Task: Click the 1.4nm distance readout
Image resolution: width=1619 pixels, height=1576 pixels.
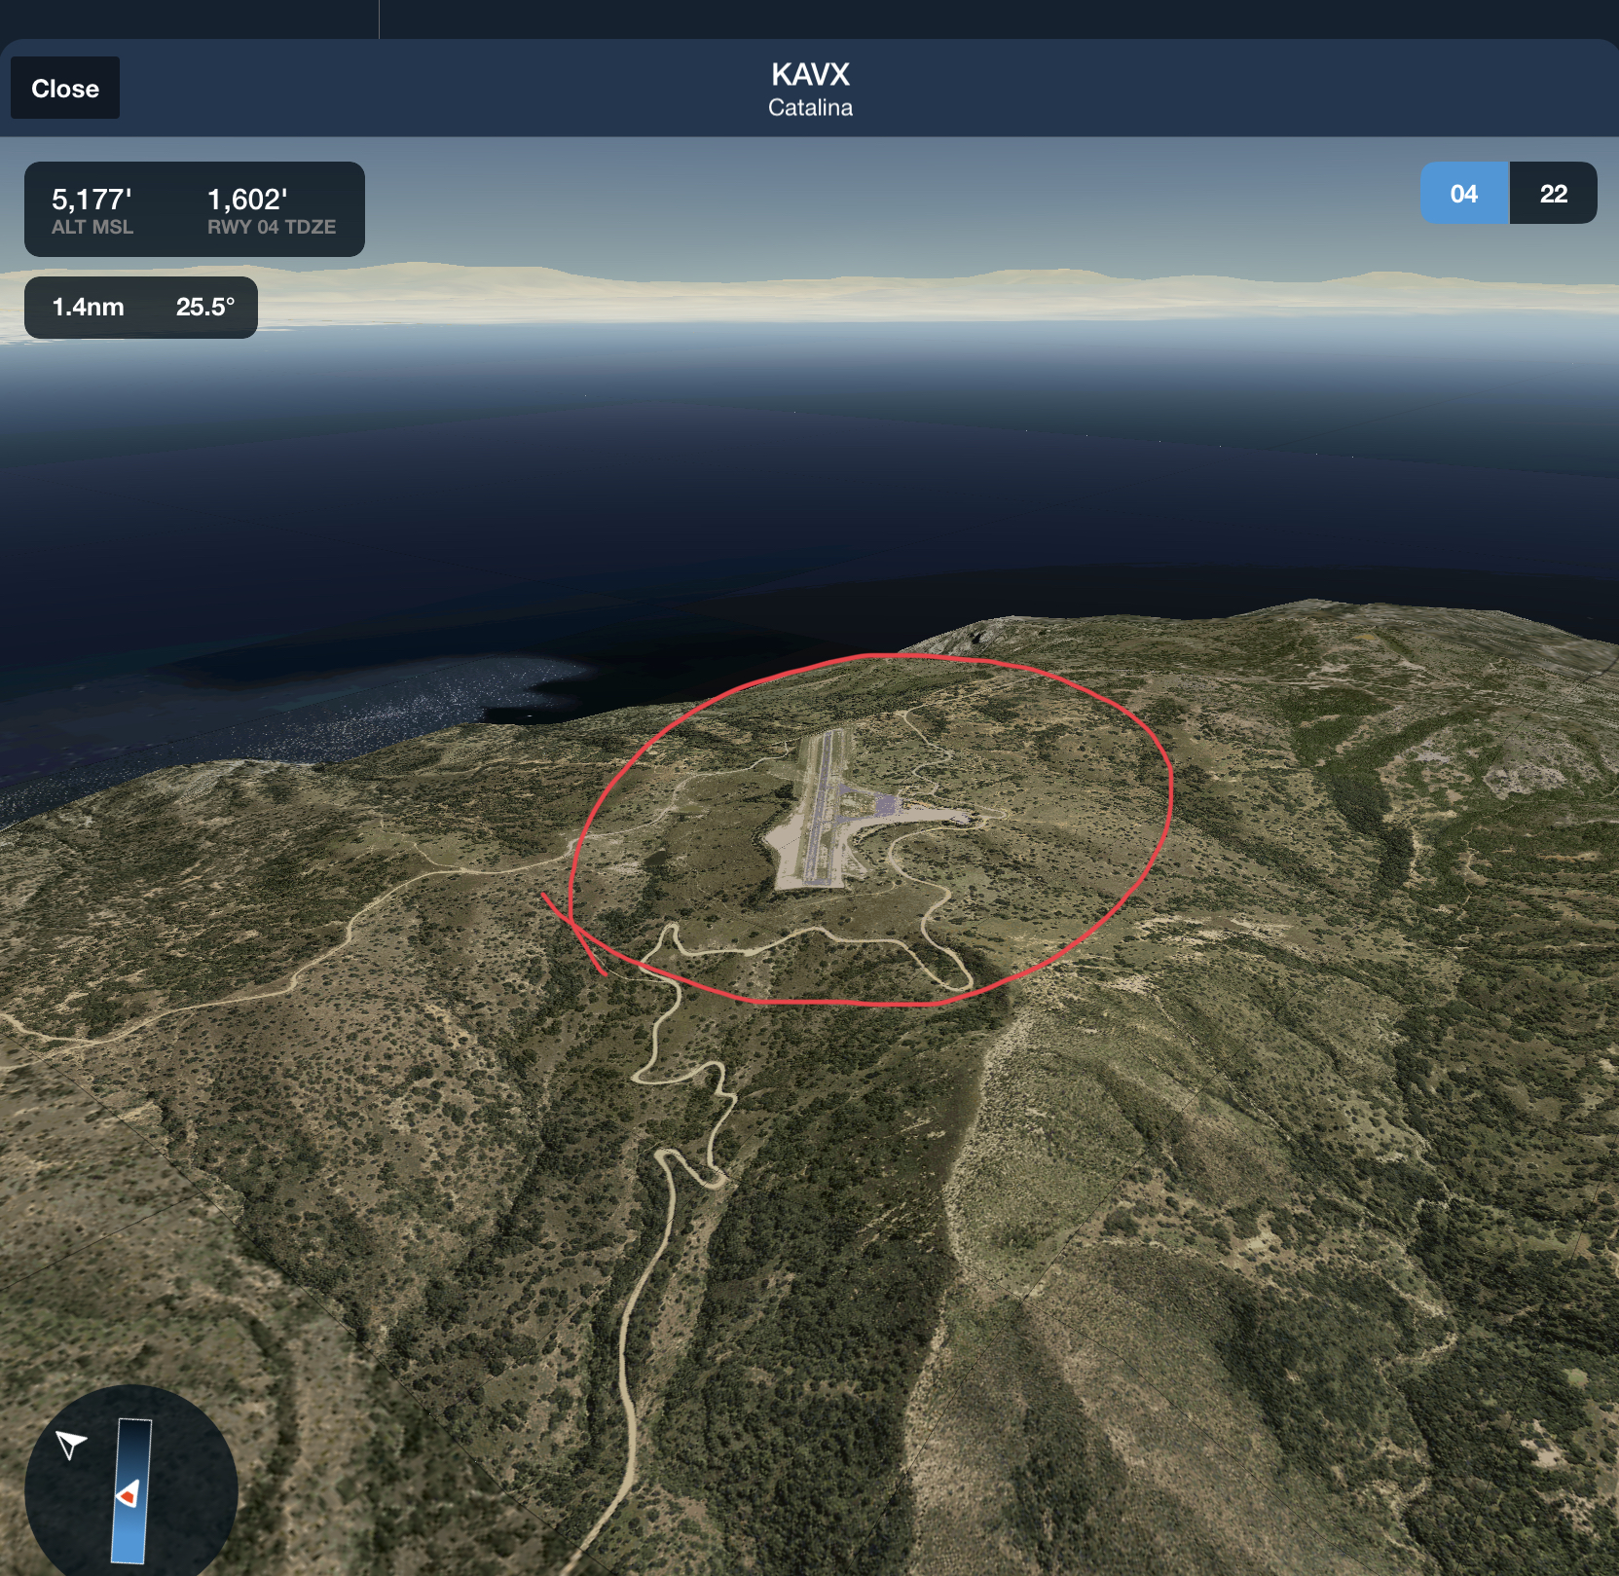Action: pos(88,308)
